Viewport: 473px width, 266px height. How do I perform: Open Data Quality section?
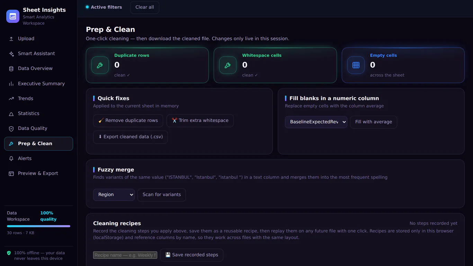pyautogui.click(x=38, y=128)
